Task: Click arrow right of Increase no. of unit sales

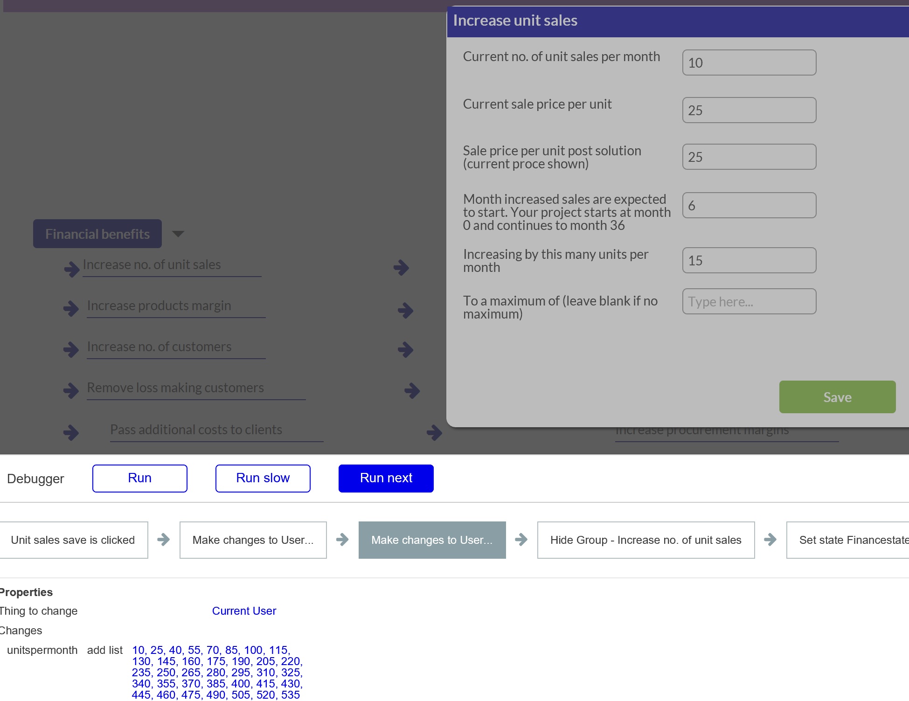Action: pos(401,268)
